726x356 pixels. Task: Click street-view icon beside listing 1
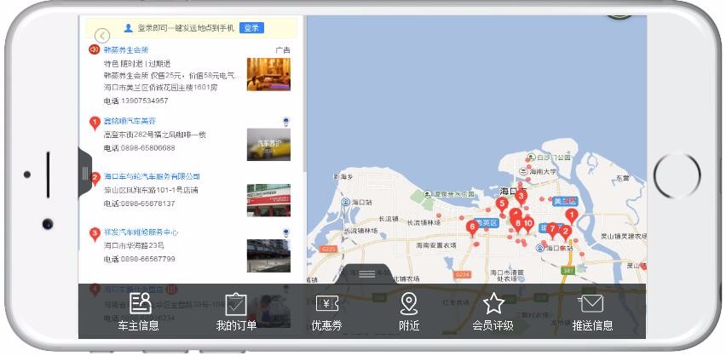[286, 122]
